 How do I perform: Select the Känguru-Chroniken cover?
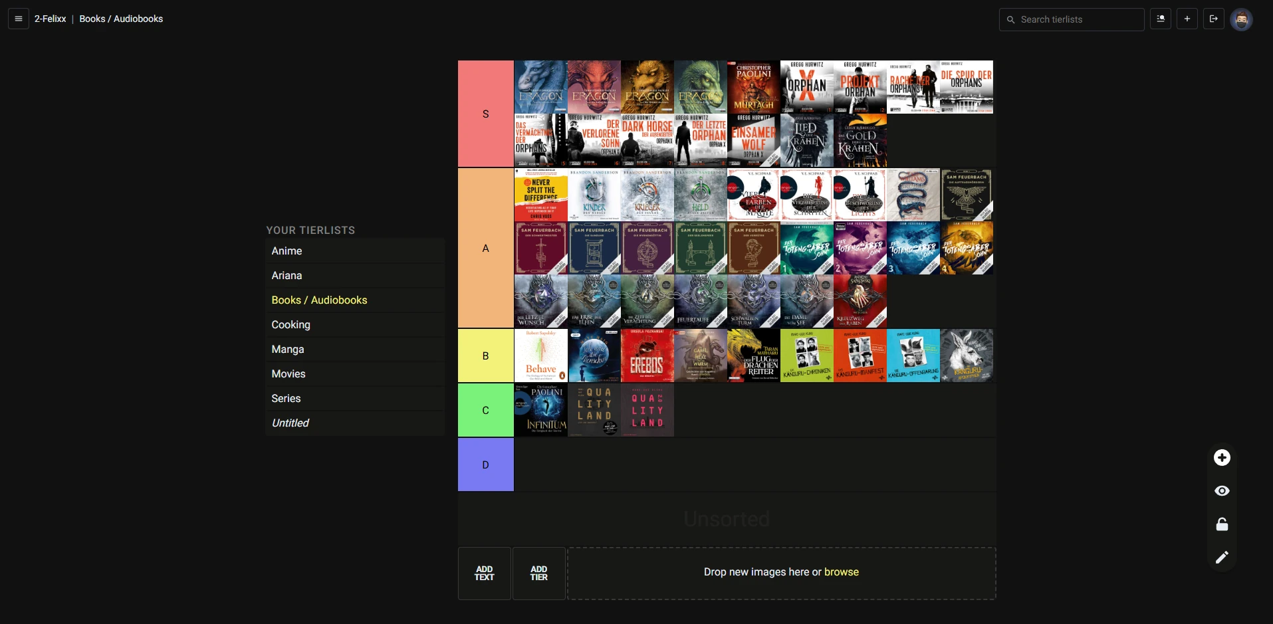(x=807, y=356)
